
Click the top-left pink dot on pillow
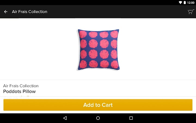click(x=83, y=34)
